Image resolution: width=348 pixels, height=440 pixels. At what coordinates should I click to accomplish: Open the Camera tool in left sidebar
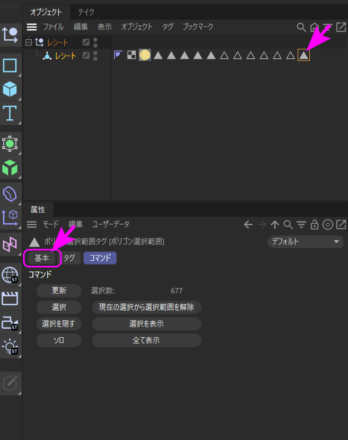point(10,323)
